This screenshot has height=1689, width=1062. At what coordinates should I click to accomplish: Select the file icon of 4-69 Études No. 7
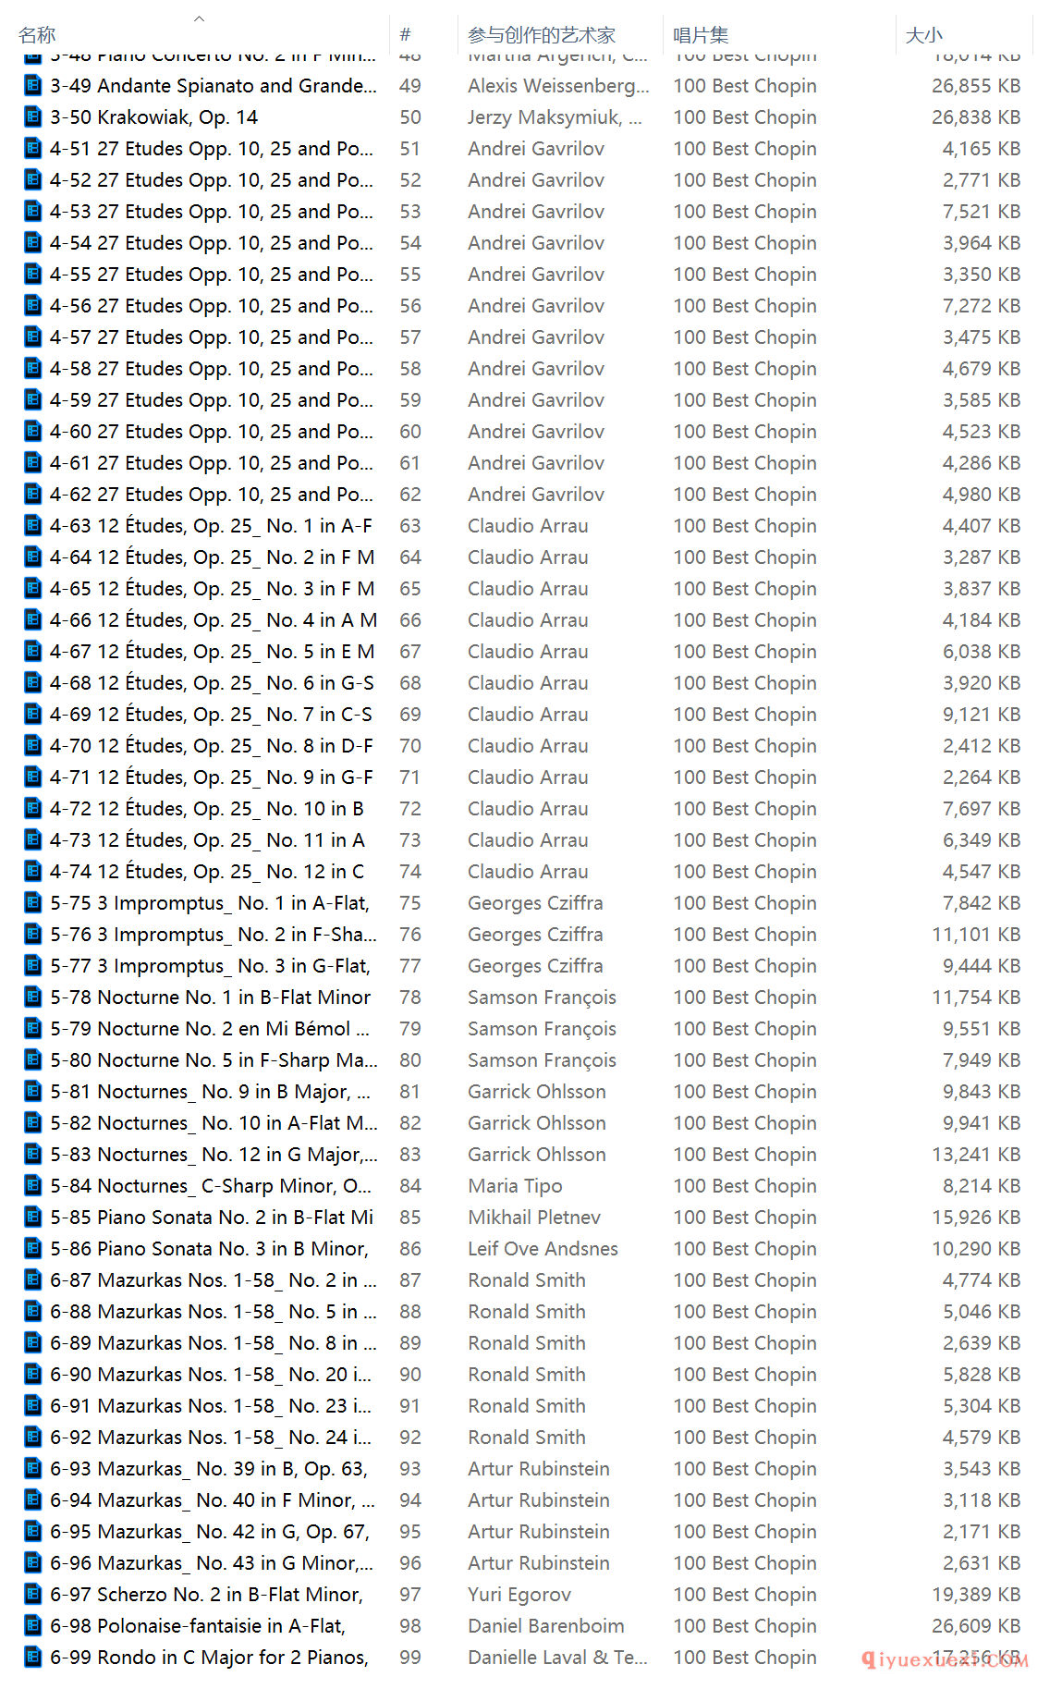tap(33, 715)
